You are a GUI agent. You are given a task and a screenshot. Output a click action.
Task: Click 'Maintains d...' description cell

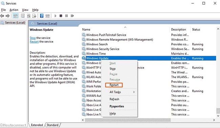(180, 54)
